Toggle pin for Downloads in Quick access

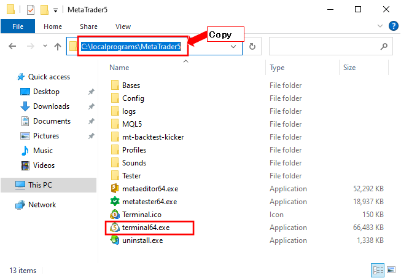pyautogui.click(x=91, y=106)
